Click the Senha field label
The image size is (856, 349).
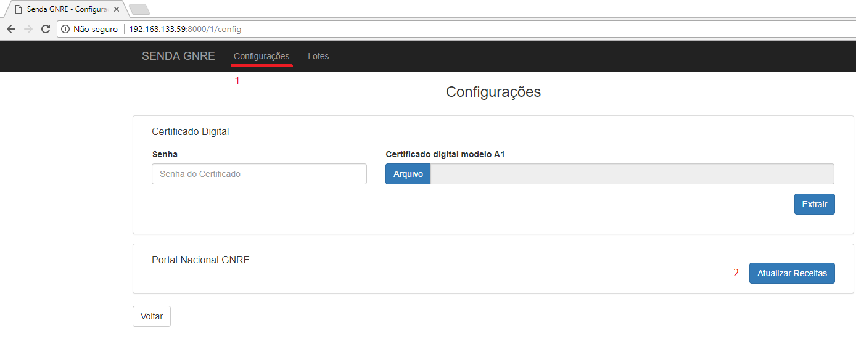[x=165, y=154]
